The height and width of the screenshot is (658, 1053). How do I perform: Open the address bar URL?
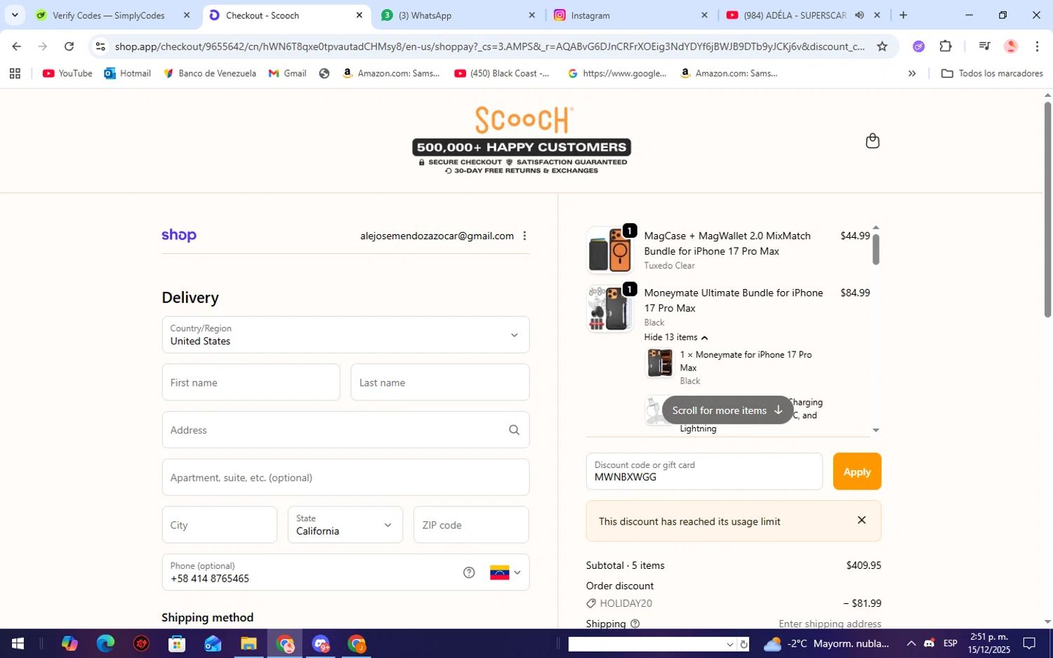coord(490,46)
